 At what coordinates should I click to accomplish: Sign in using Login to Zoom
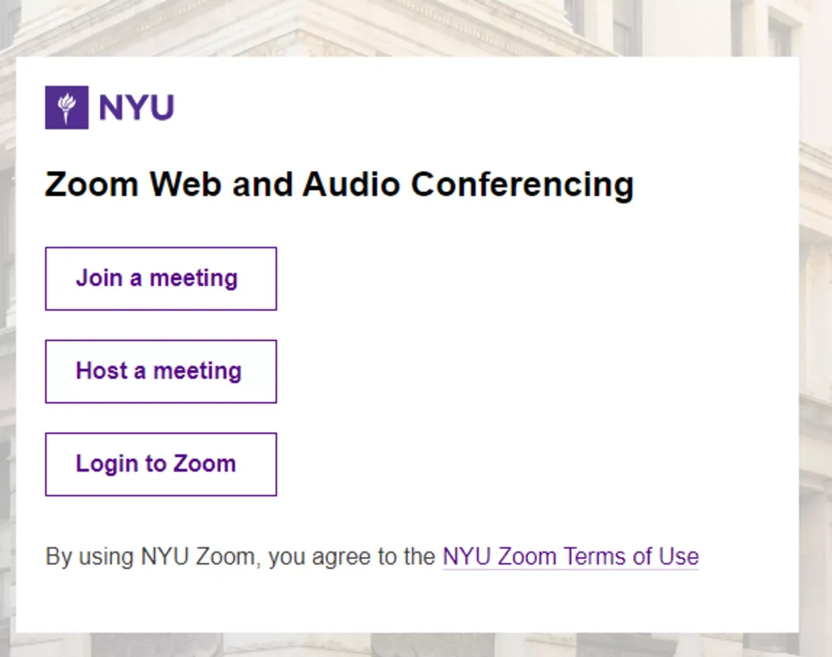click(x=160, y=464)
